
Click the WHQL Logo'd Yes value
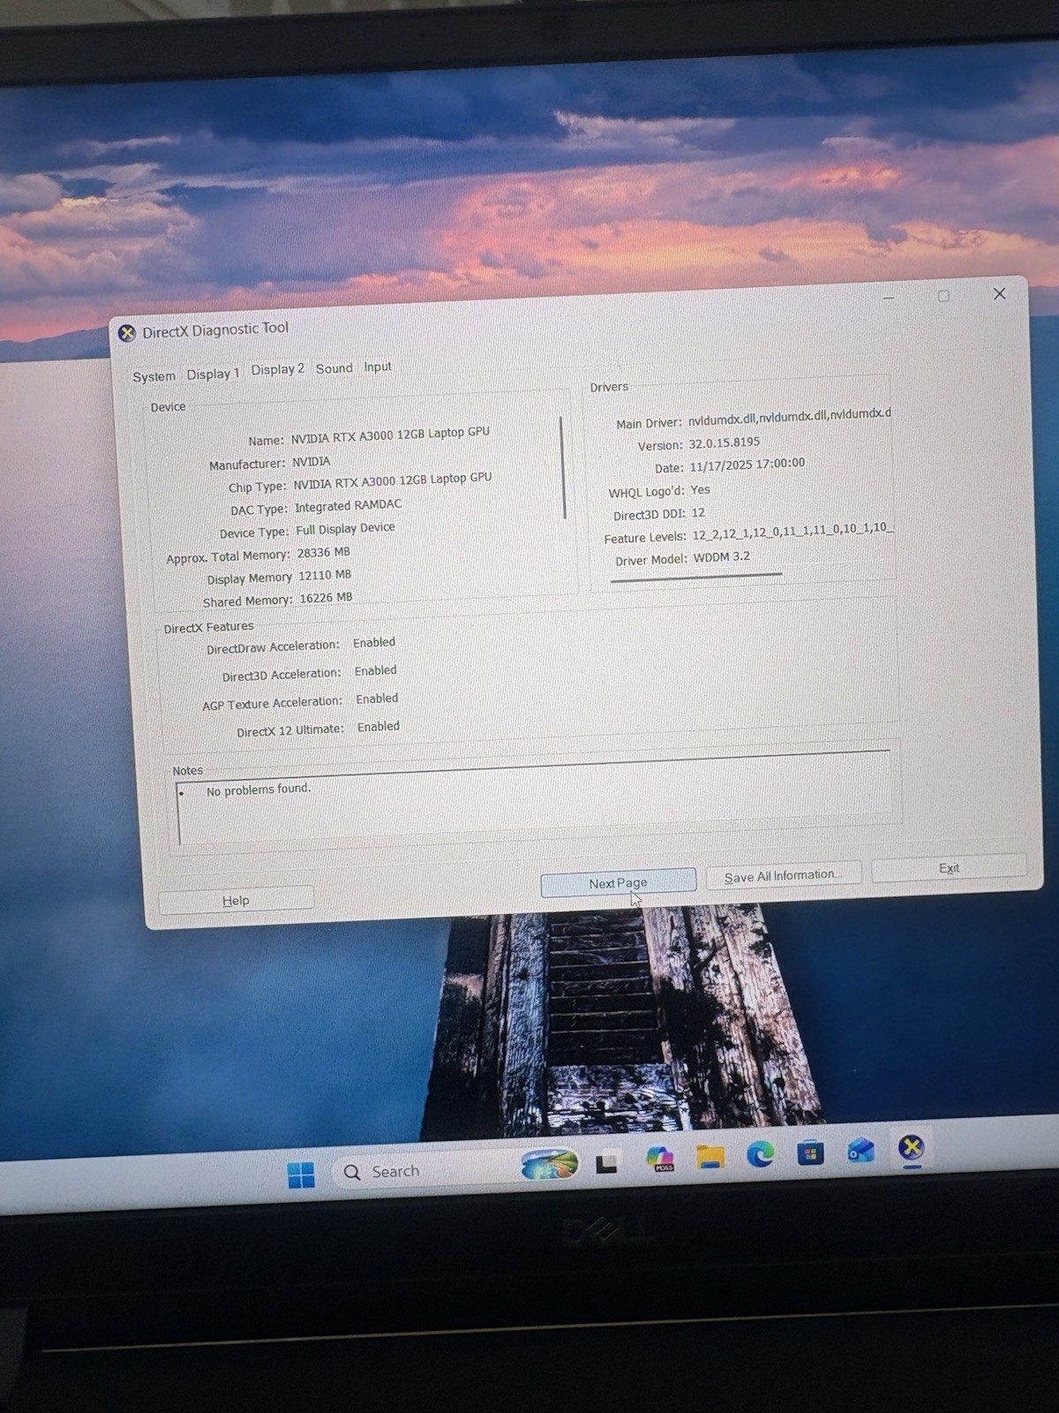click(700, 489)
